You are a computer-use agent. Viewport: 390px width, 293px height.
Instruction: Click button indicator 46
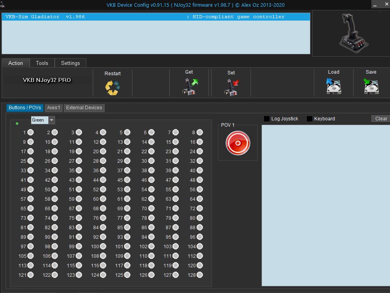pos(151,180)
